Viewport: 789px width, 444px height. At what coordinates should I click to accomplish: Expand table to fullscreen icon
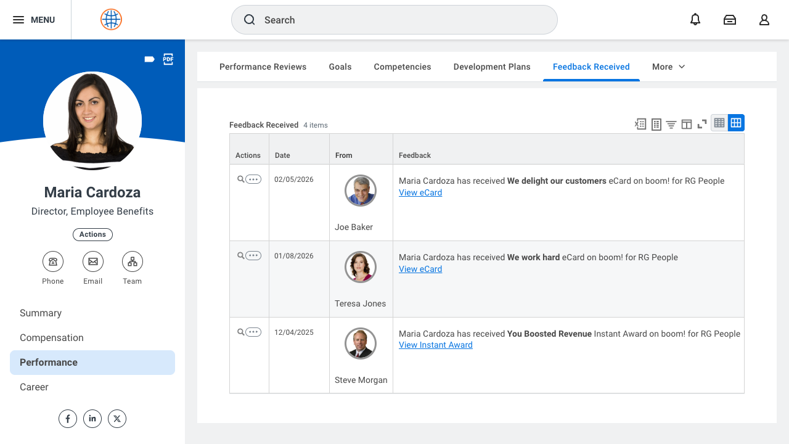[702, 124]
